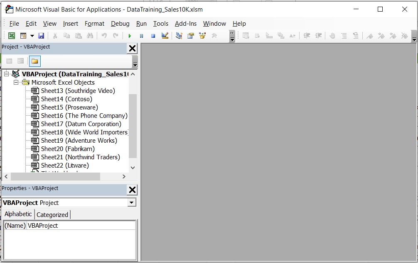
Task: Open the Insert object dropdown arrow
Action: pyautogui.click(x=32, y=36)
